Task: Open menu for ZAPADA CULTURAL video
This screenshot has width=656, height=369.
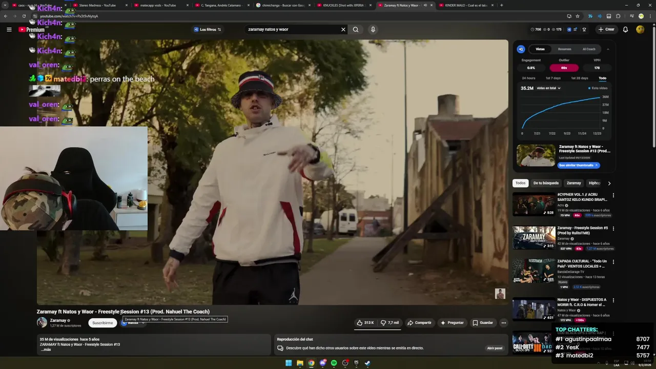Action: click(x=613, y=262)
